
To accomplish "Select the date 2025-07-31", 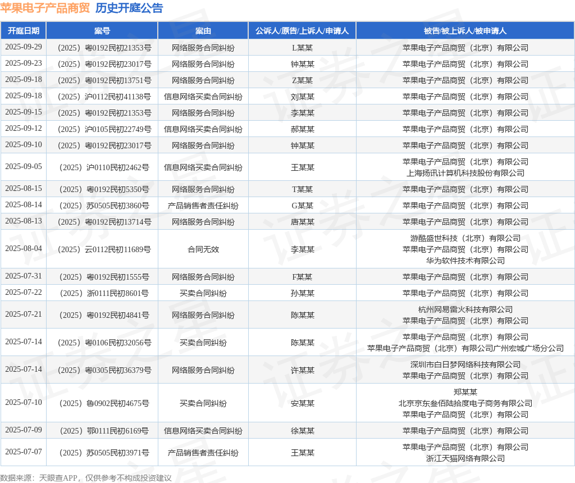I will point(24,276).
